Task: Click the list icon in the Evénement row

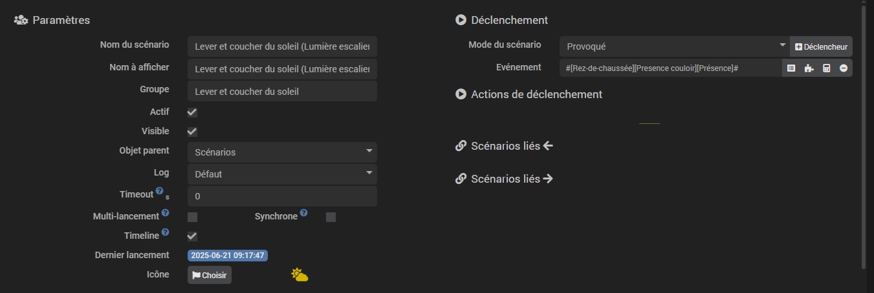Action: [791, 68]
